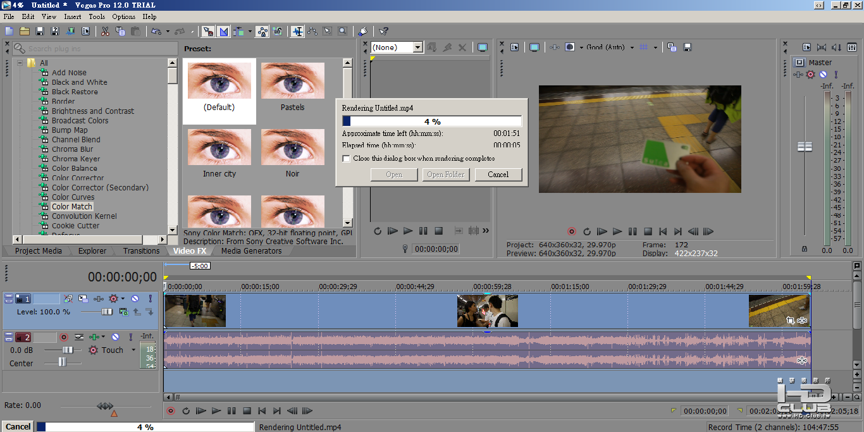Viewport: 864px width, 432px height.
Task: Click track 2 Center pan slider handle
Action: pyautogui.click(x=62, y=362)
